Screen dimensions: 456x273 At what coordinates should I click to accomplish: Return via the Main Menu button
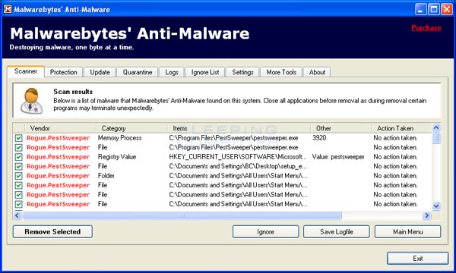[x=407, y=231]
